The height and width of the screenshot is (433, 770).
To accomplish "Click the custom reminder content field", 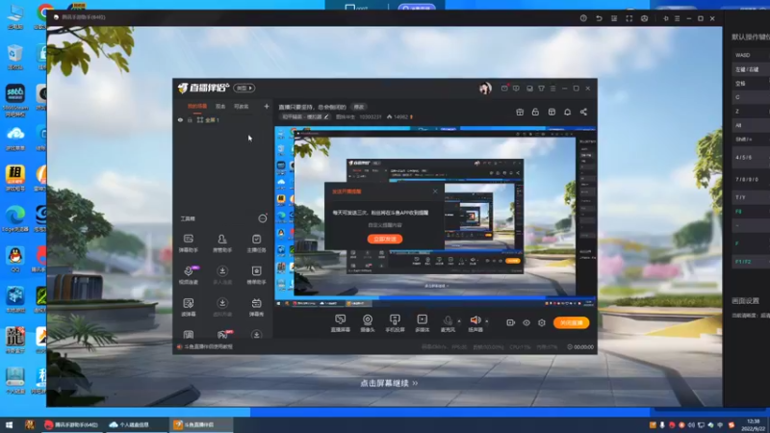I will point(385,225).
